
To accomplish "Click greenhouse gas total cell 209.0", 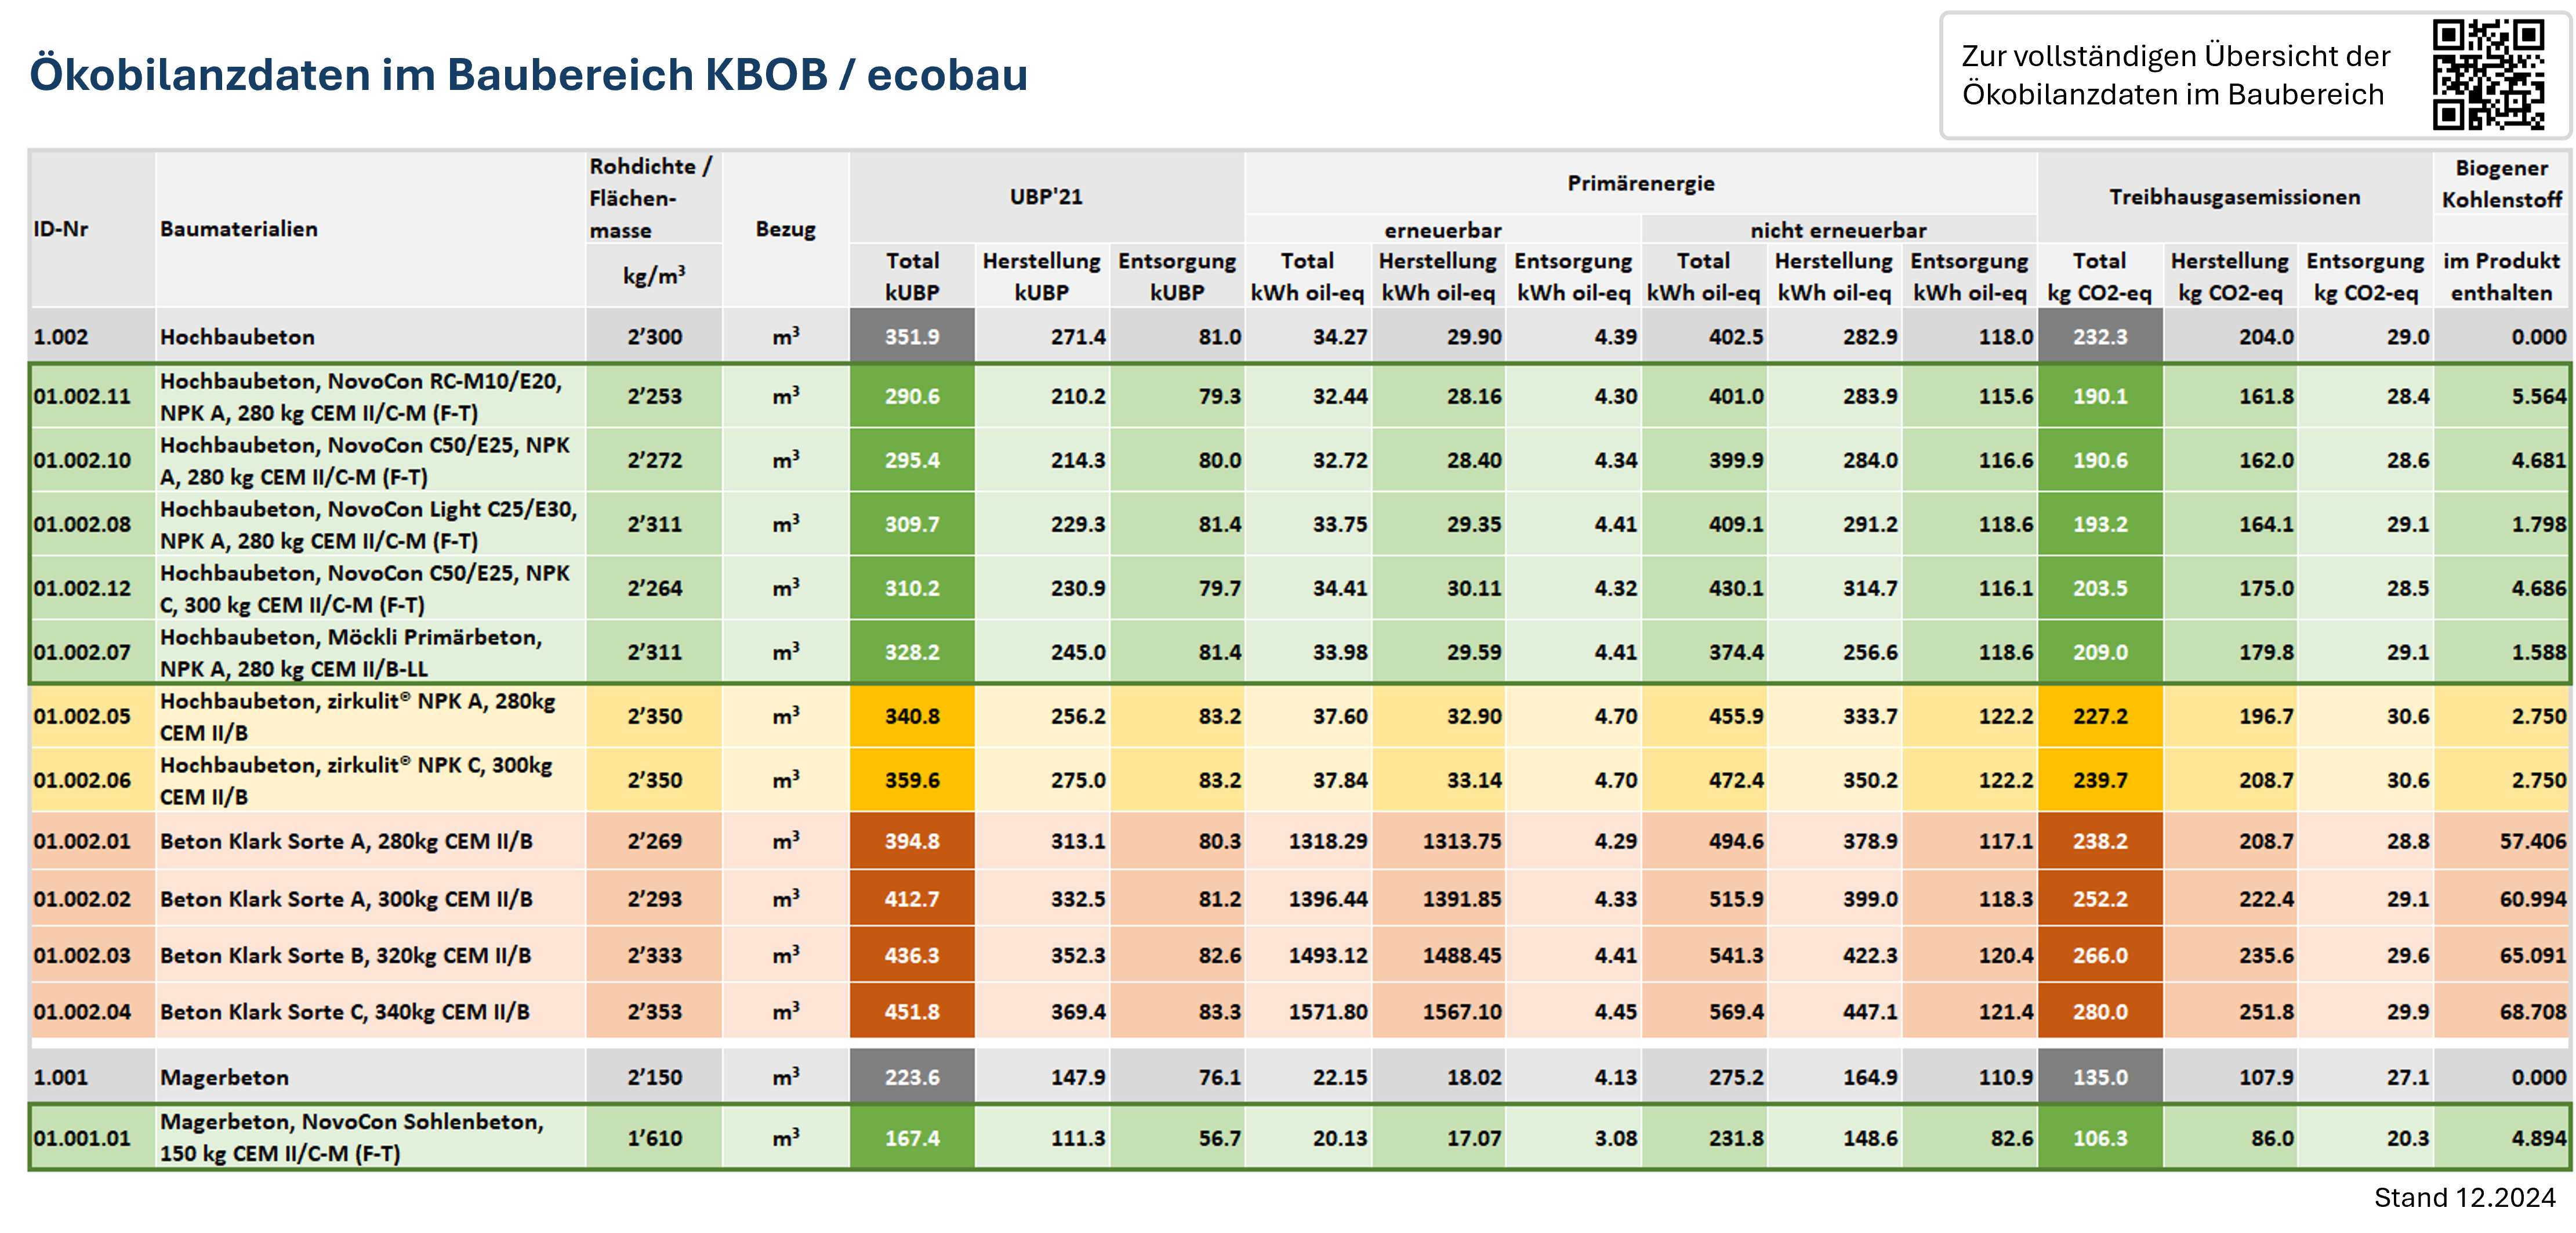I will point(2100,653).
